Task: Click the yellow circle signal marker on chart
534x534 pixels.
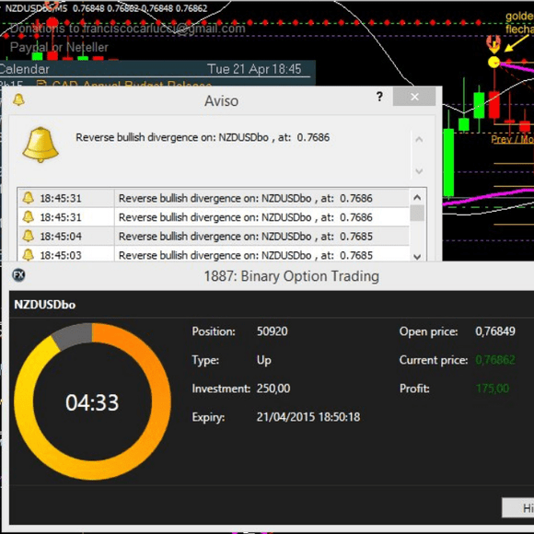Action: [x=493, y=63]
